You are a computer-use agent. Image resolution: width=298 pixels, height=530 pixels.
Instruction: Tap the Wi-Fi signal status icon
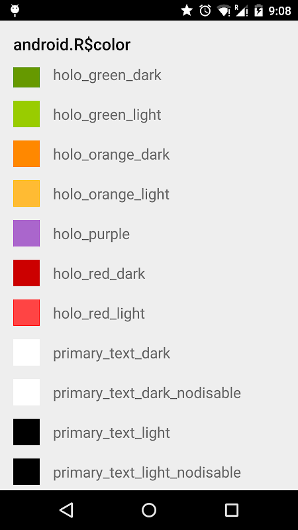(x=224, y=11)
